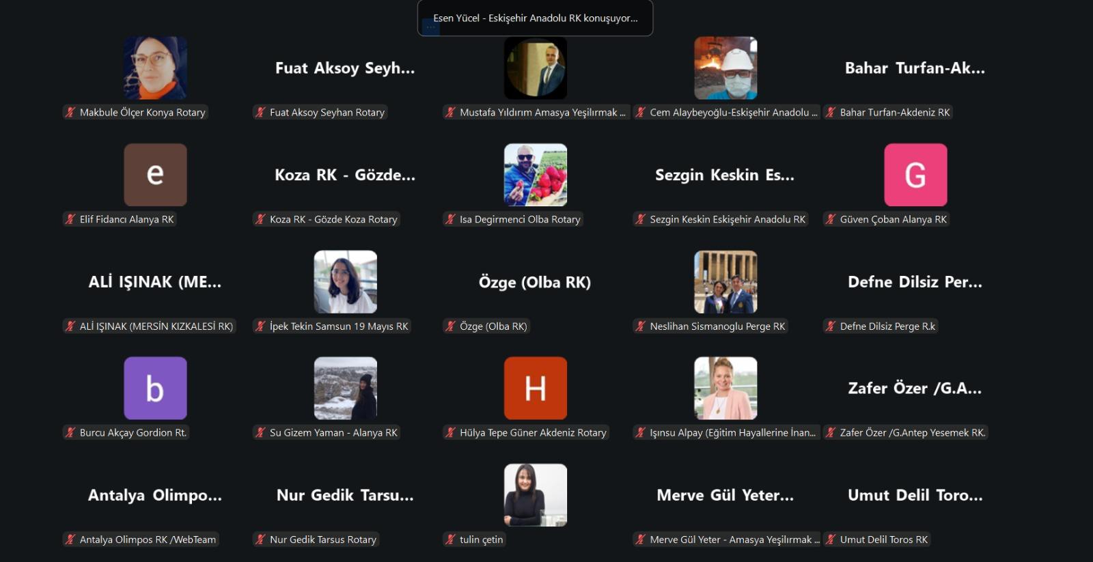Click muted microphone icon for Elif Fidancı
This screenshot has height=562, width=1093.
[x=70, y=219]
